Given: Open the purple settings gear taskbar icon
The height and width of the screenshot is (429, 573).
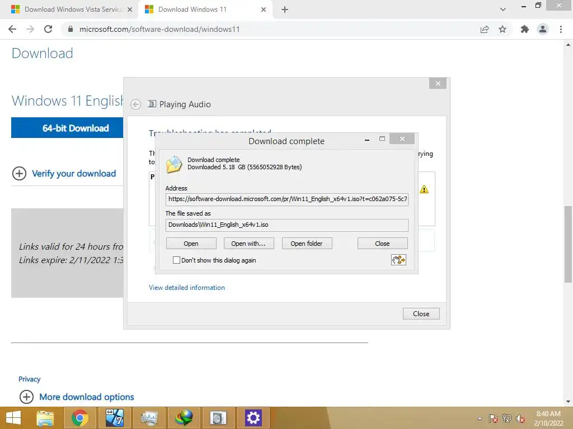Looking at the screenshot, I should click(253, 418).
